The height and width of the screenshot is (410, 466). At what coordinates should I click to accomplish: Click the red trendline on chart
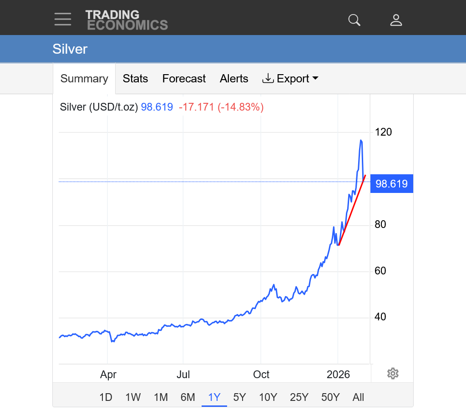352,210
